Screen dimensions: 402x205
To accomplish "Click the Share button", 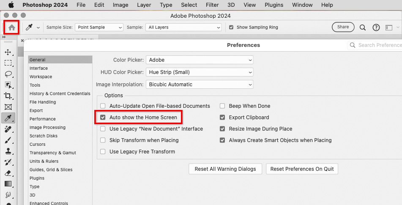I will click(x=343, y=27).
